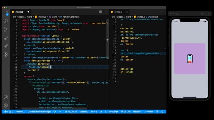Click unsaved dot on index.js tab
The height and width of the screenshot is (120, 214).
(x=28, y=12)
